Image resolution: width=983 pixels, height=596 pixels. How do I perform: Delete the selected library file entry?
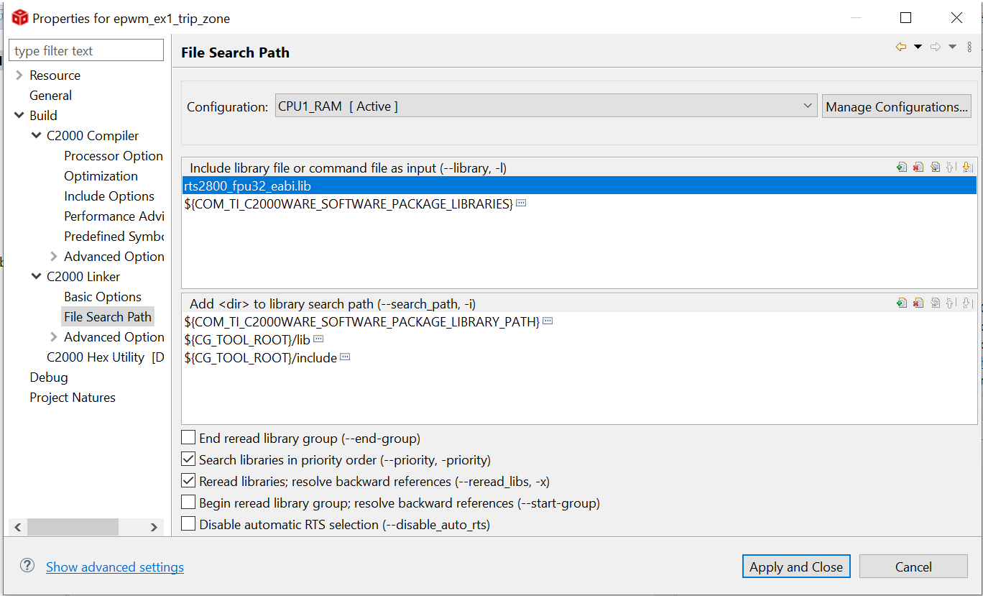point(918,168)
